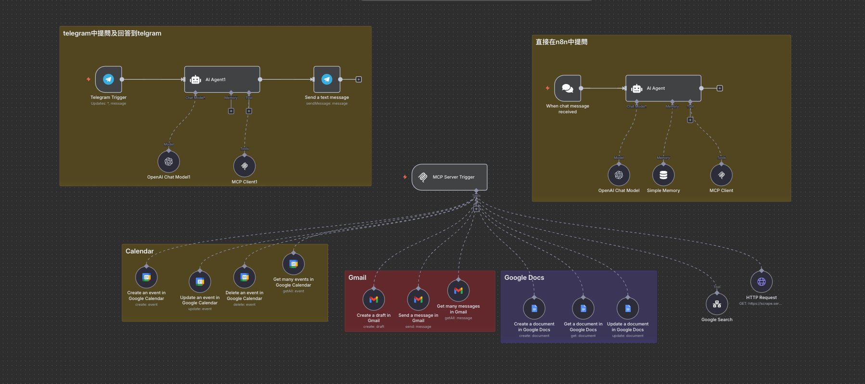Click the Google Search tool node
865x384 pixels.
coord(717,304)
